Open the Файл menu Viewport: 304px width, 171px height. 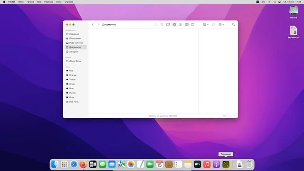click(x=21, y=2)
